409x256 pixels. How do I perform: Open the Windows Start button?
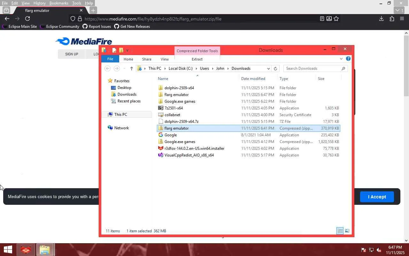[8, 250]
